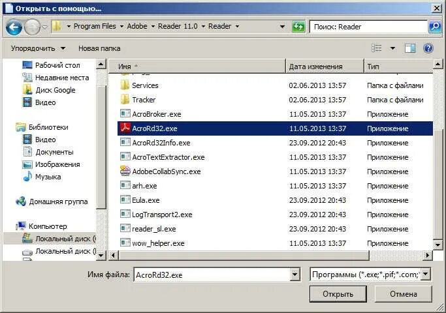Select the Tracker folder icon

125,99
